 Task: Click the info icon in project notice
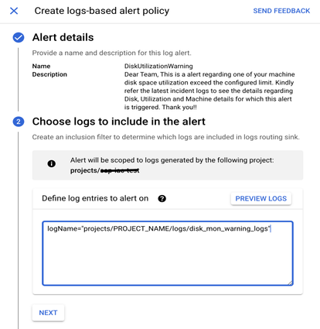52,163
